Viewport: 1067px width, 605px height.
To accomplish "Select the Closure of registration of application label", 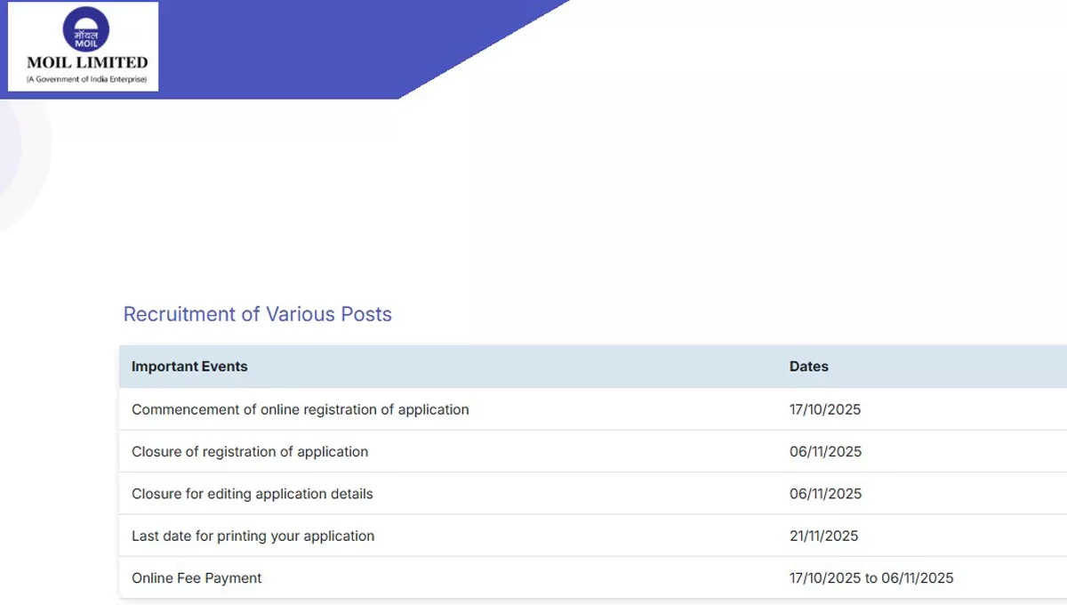I will (x=249, y=451).
